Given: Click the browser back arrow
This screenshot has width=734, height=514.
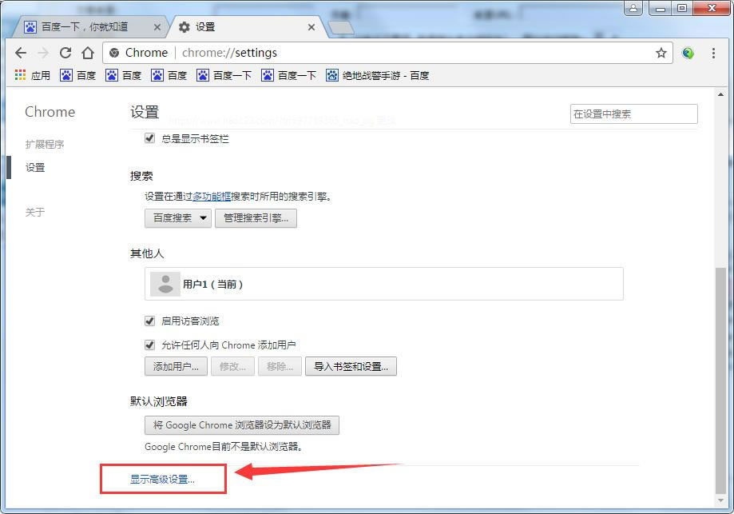Looking at the screenshot, I should coord(21,53).
